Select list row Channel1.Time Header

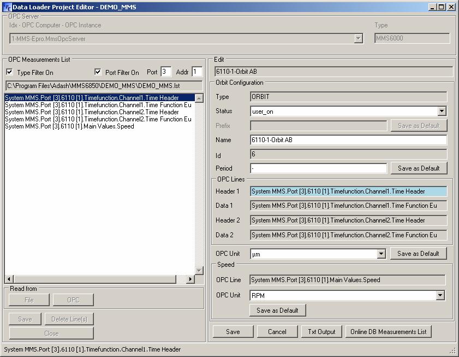(99, 98)
